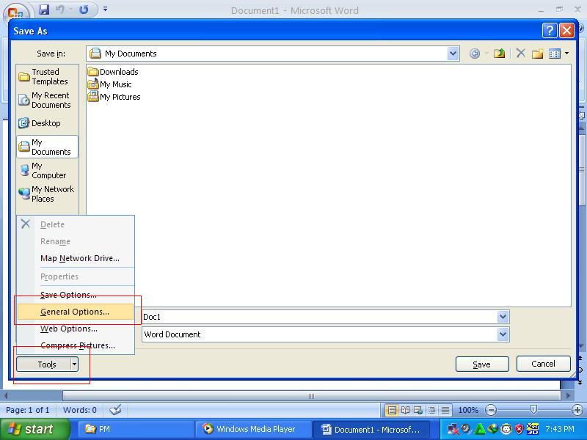
Task: Switch to Print Layout view icon
Action: click(392, 410)
